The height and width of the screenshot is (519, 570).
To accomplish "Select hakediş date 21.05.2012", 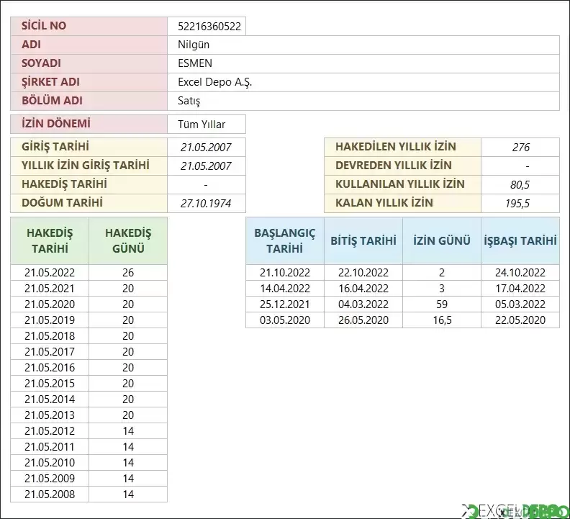I will 50,430.
